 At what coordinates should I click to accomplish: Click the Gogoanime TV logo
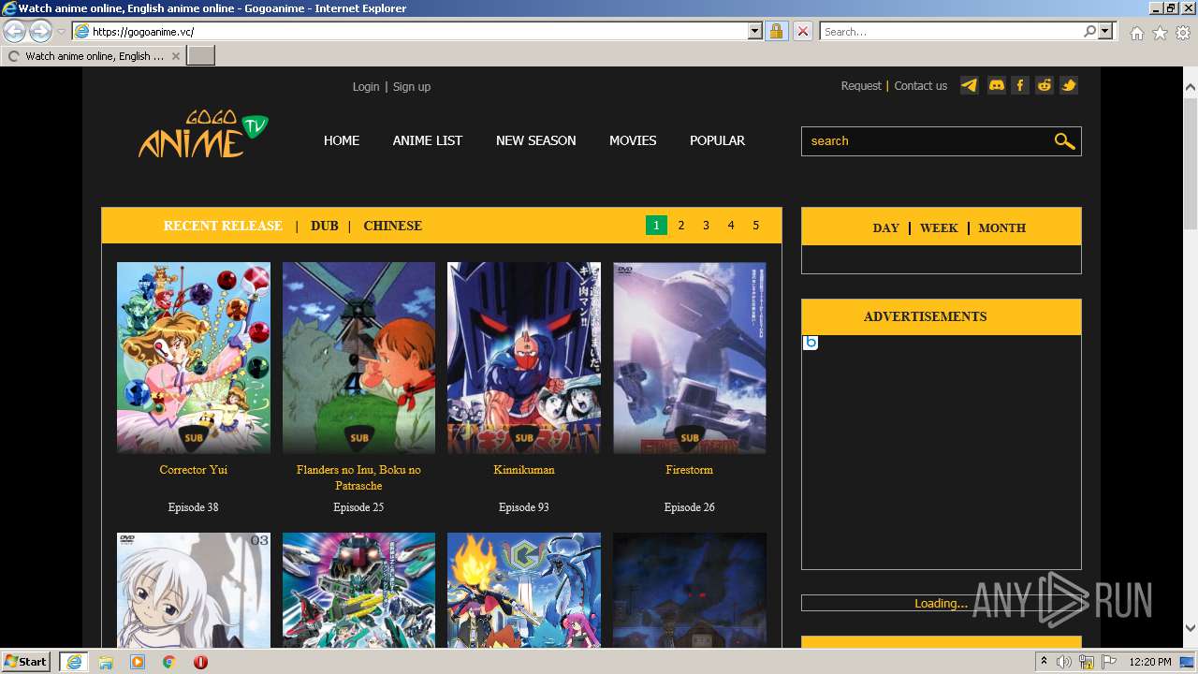click(x=203, y=136)
